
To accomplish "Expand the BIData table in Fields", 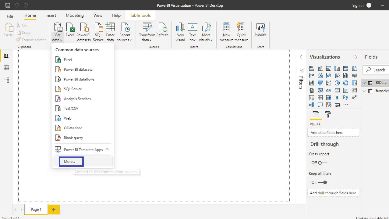I will [x=364, y=83].
